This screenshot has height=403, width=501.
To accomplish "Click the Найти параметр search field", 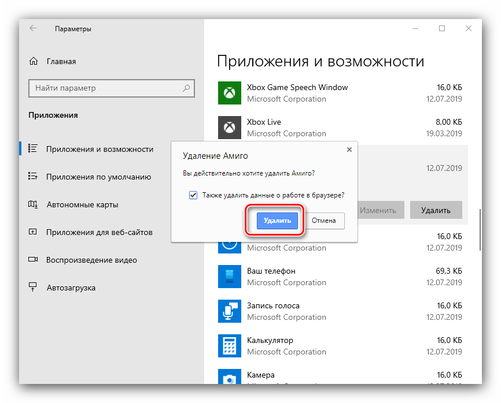I will tap(107, 88).
